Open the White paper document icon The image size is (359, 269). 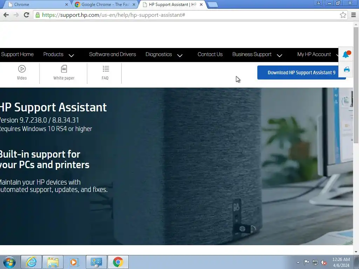(64, 69)
